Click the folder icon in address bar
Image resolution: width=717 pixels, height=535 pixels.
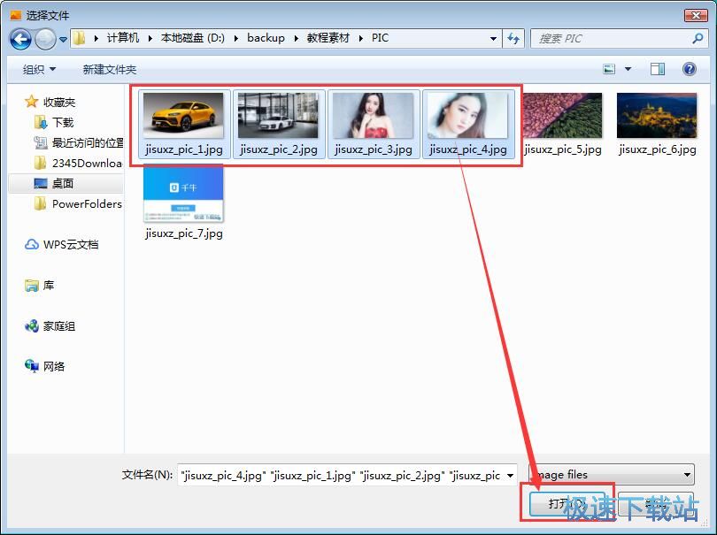click(79, 38)
